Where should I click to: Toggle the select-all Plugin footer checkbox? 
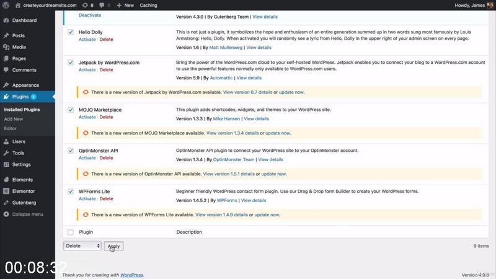[71, 232]
